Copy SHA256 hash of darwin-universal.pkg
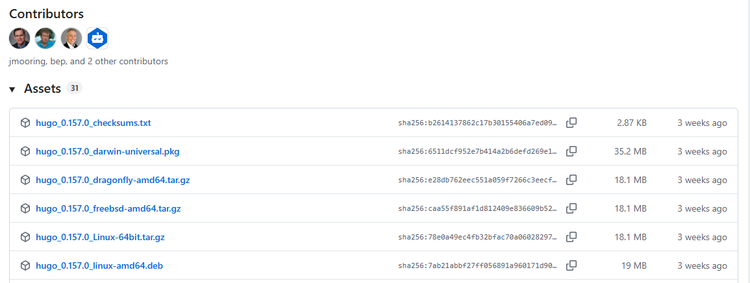The height and width of the screenshot is (283, 750). pos(571,151)
